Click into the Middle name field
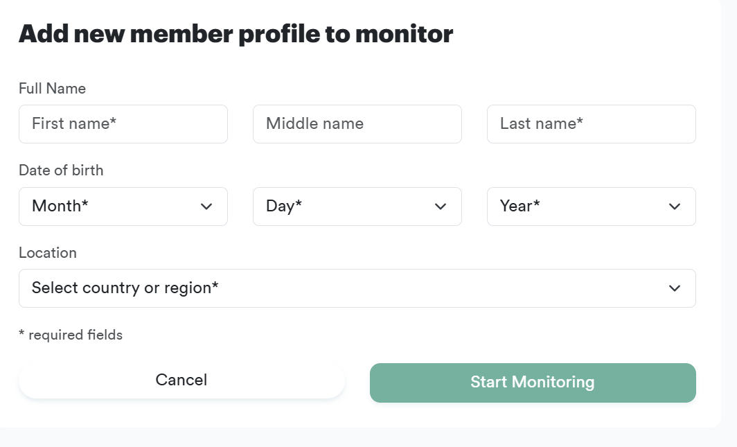Image resolution: width=737 pixels, height=447 pixels. tap(357, 124)
